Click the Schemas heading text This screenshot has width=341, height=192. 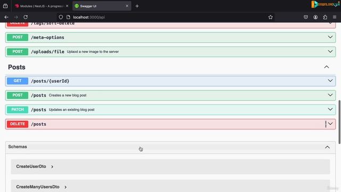(x=18, y=147)
